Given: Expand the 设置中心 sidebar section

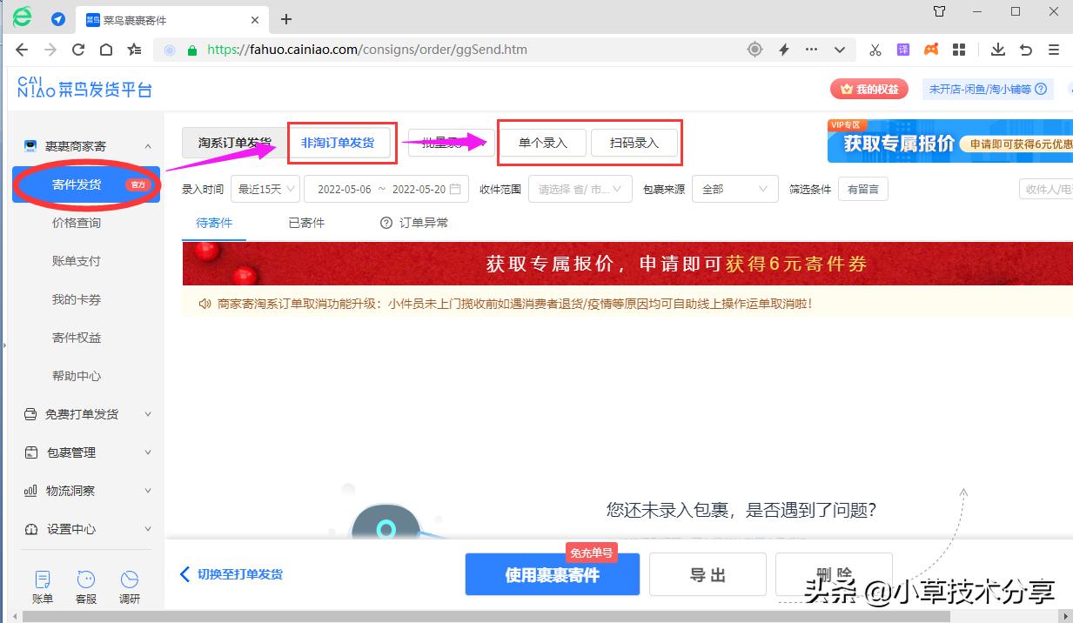Looking at the screenshot, I should [70, 528].
